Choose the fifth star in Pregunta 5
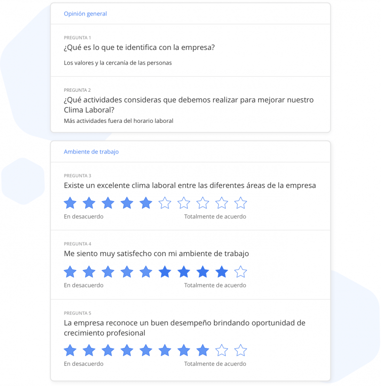Viewport: 381px width, 386px height. pyautogui.click(x=146, y=350)
